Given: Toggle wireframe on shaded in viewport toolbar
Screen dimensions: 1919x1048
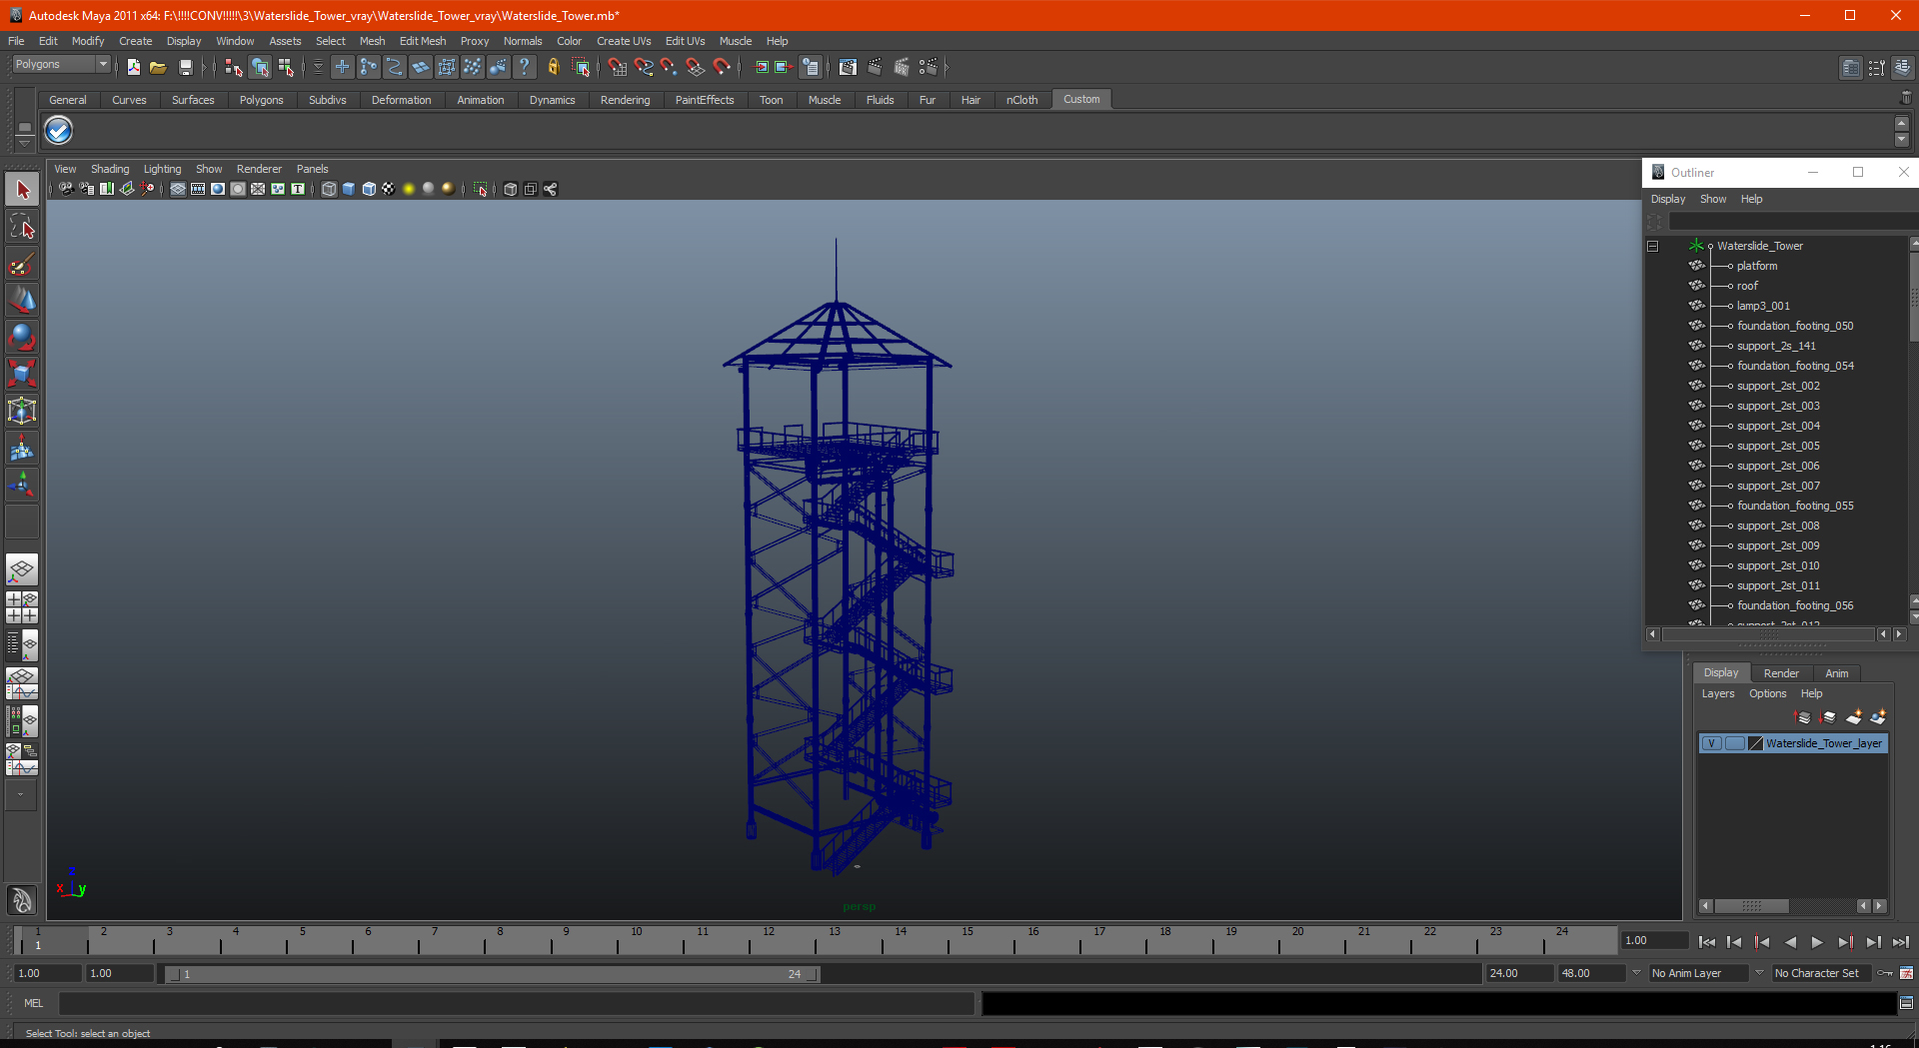Looking at the screenshot, I should (x=369, y=189).
